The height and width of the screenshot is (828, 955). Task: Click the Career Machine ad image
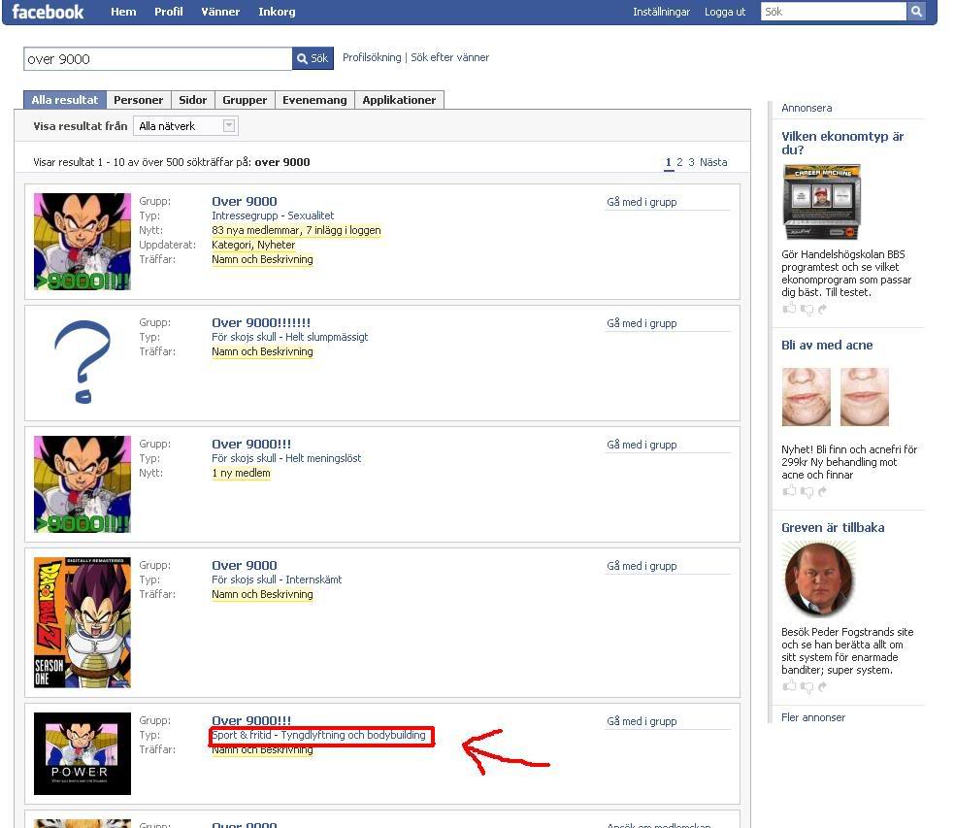pyautogui.click(x=822, y=202)
